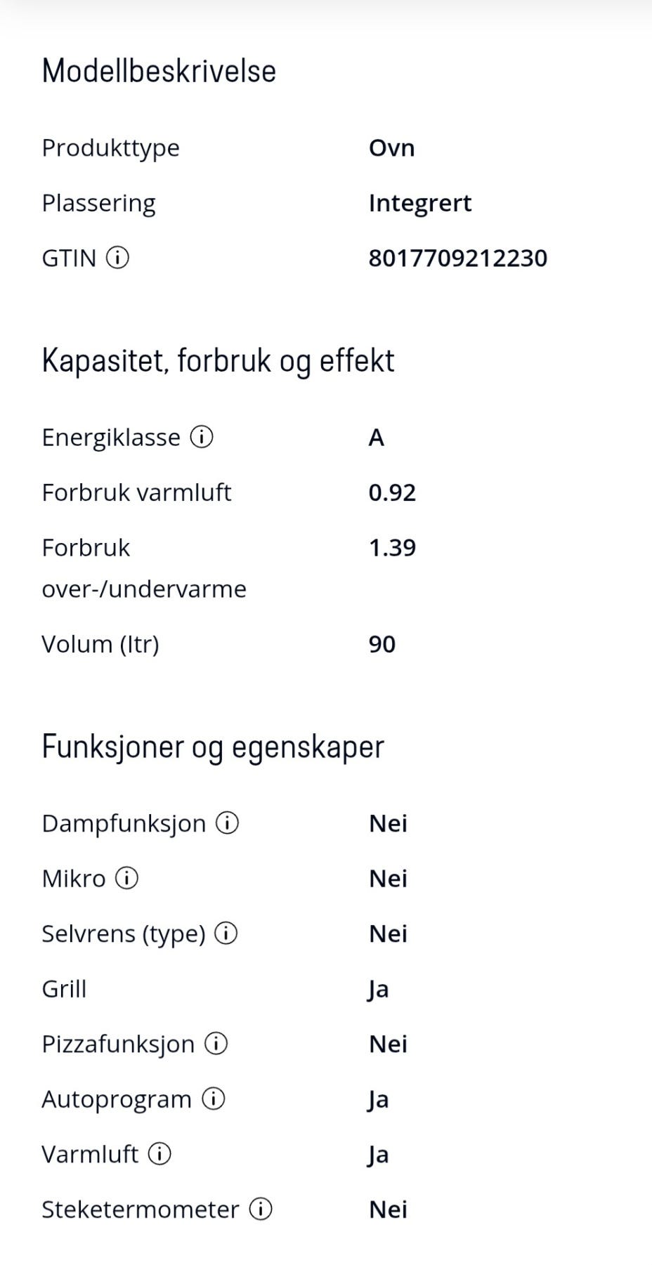Click the Energiklasse value "A"
The height and width of the screenshot is (1265, 652).
[377, 438]
